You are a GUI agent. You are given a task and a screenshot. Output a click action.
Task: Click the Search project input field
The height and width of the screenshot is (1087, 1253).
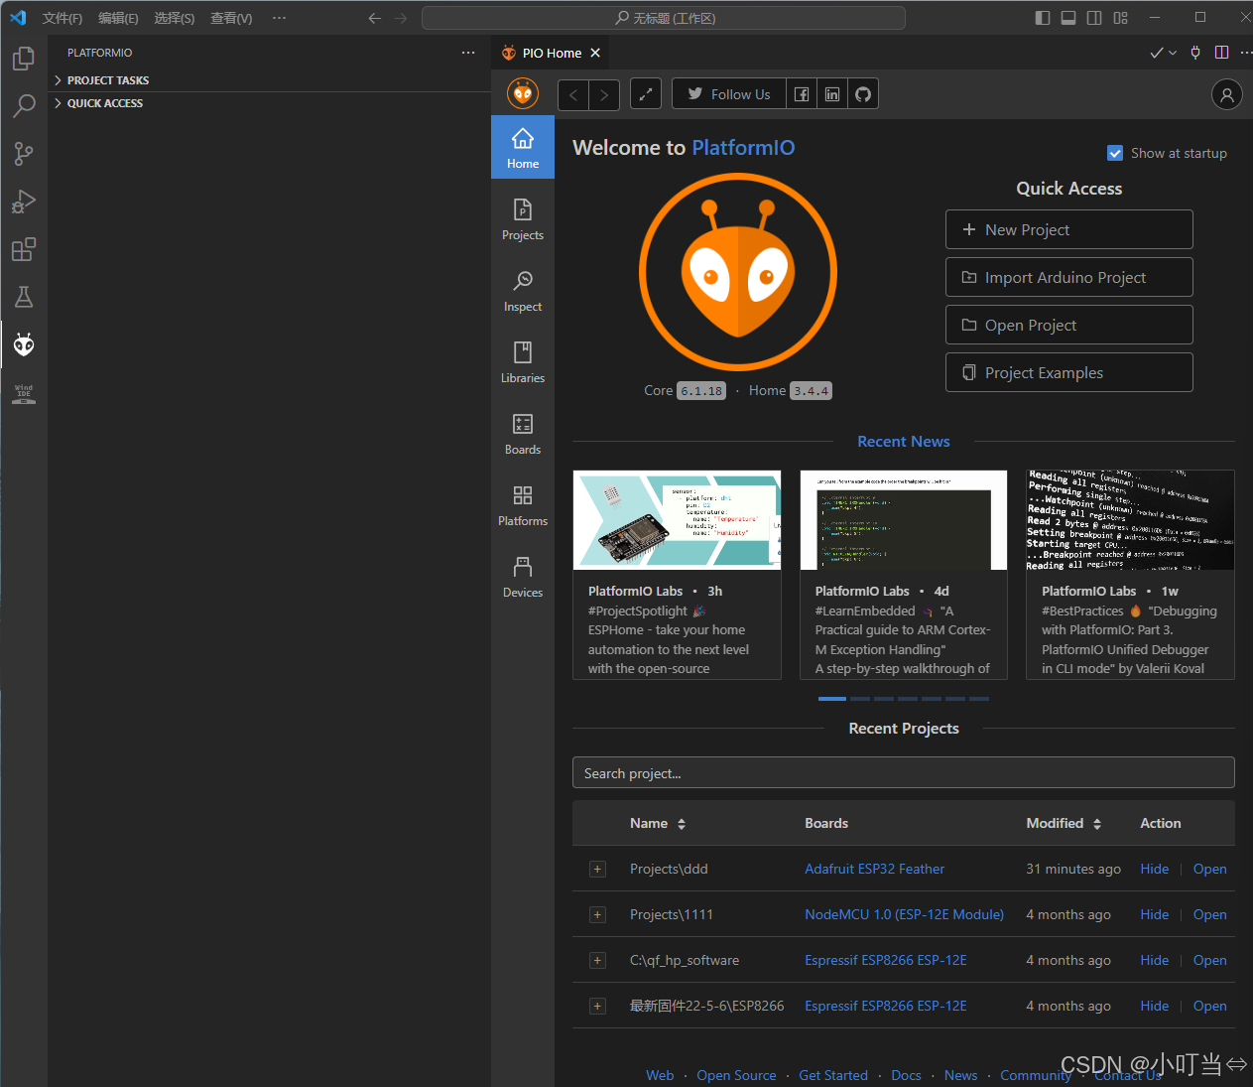coord(903,773)
